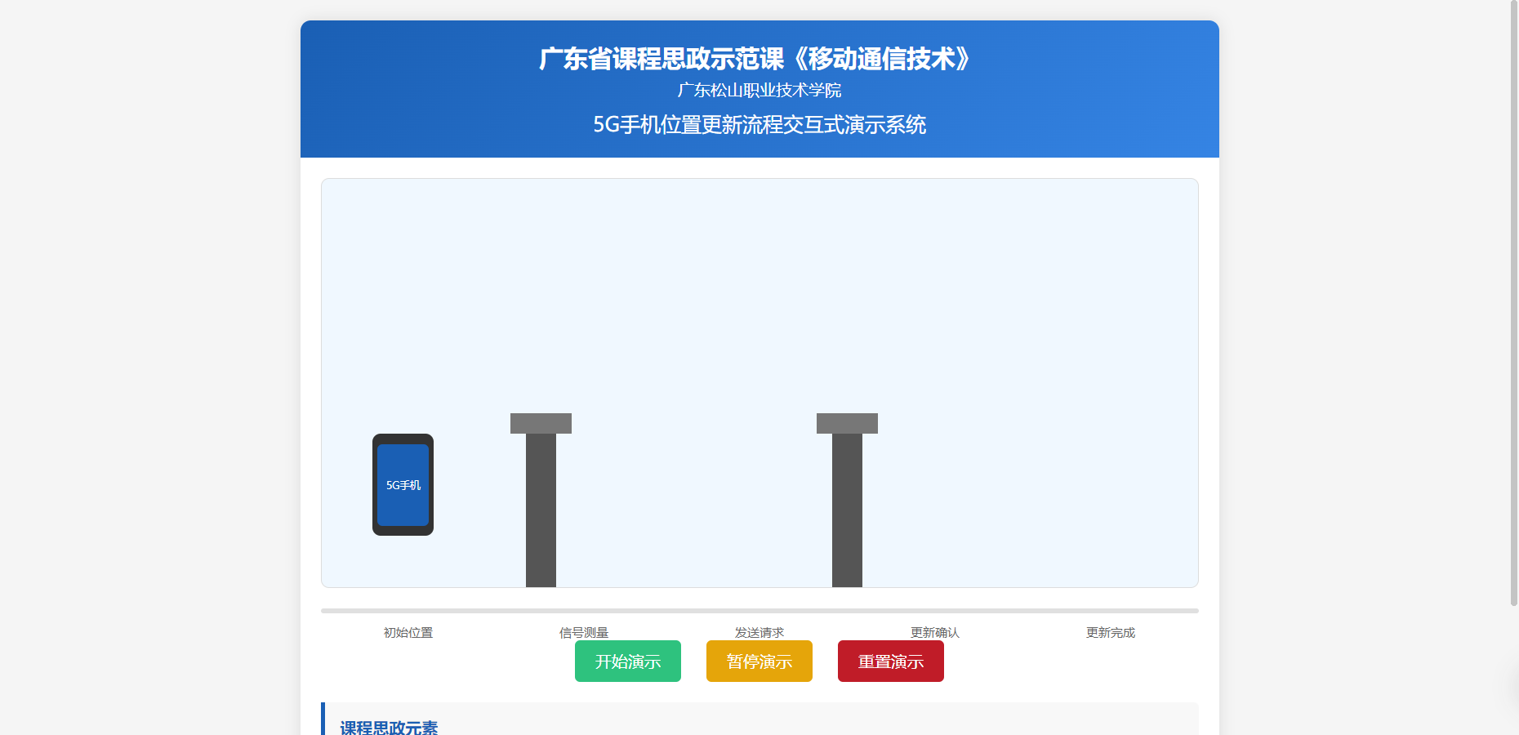
Task: Click the 5G手机位置更新流程交互式演示系统 heading
Action: [759, 125]
